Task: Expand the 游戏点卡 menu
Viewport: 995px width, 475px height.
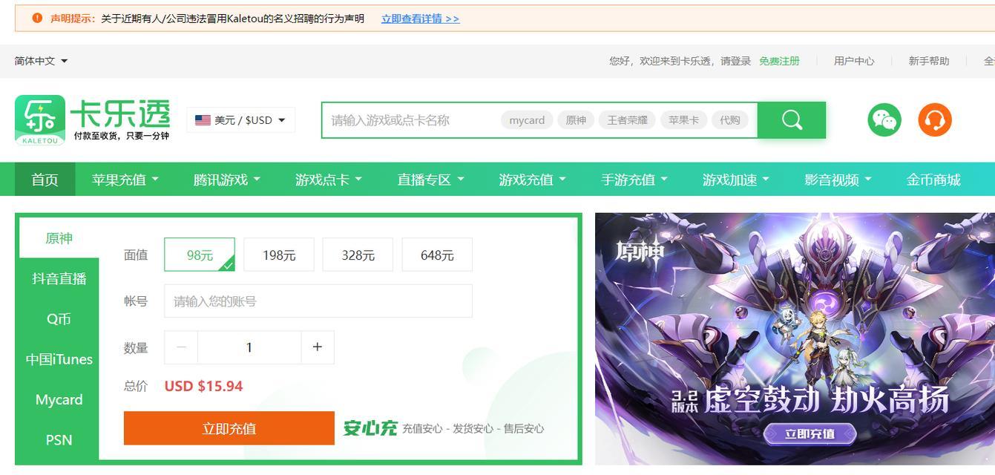Action: [x=329, y=180]
